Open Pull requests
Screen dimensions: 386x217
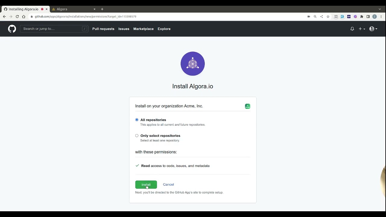pos(103,29)
